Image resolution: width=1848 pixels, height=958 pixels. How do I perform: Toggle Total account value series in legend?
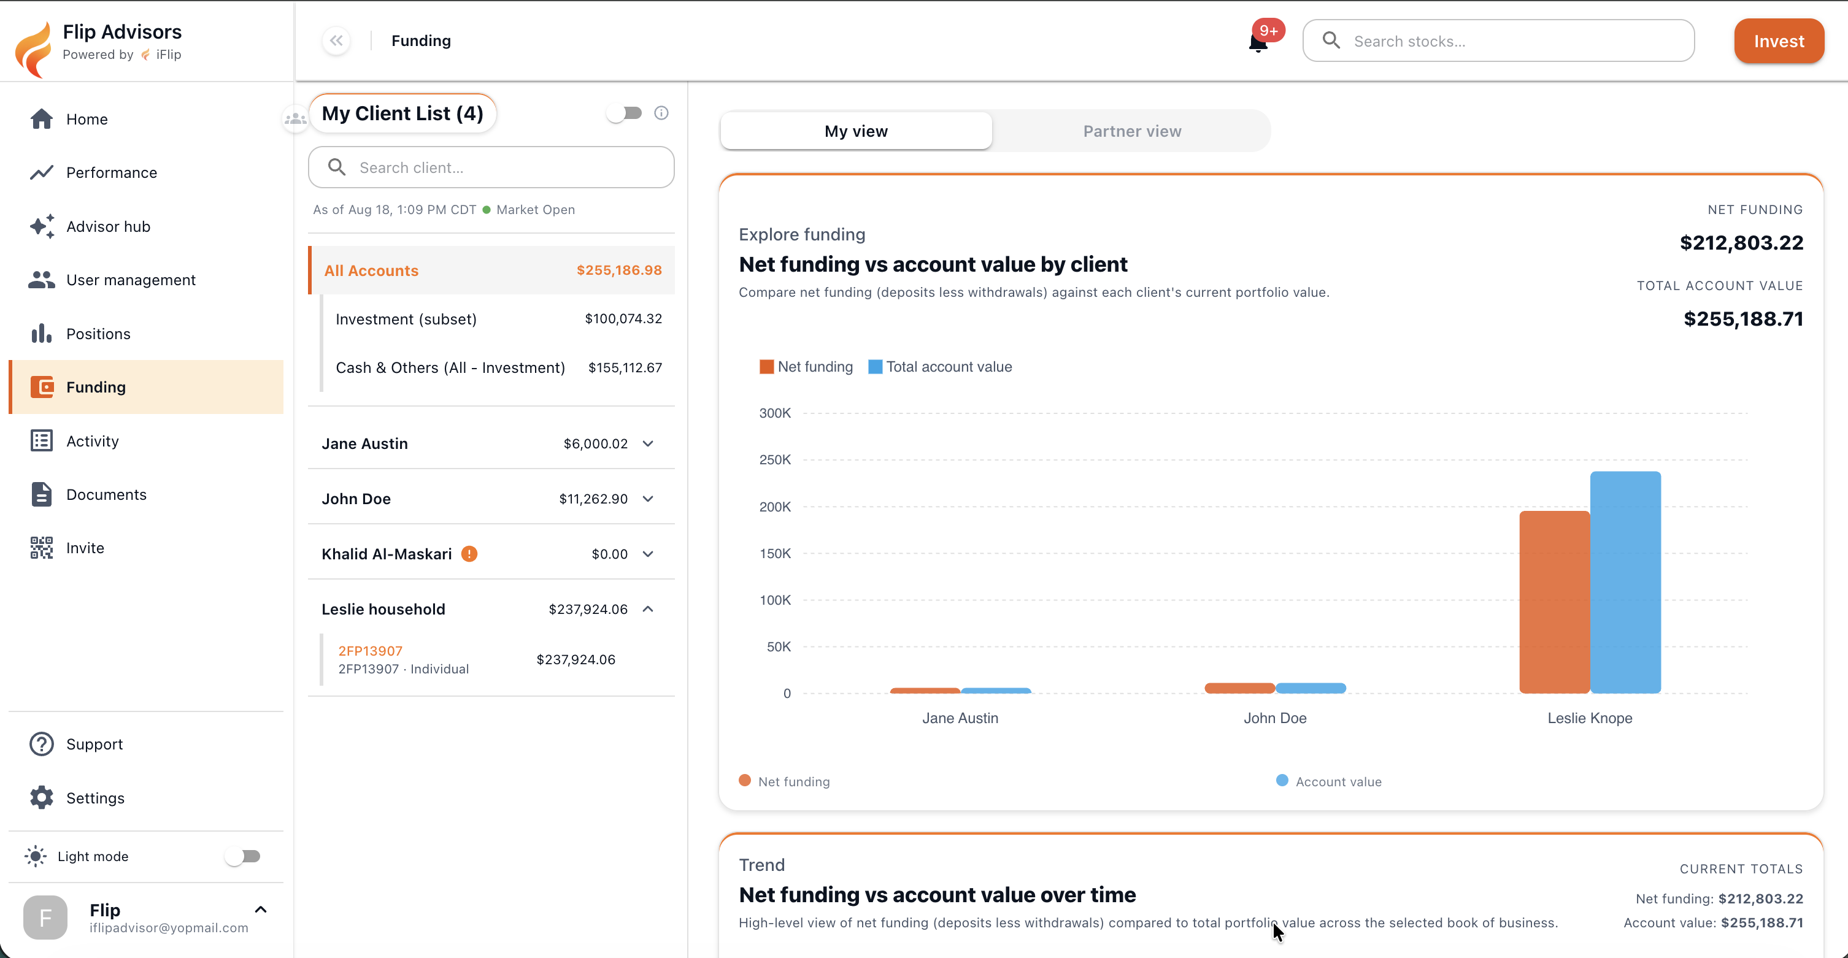pyautogui.click(x=940, y=366)
